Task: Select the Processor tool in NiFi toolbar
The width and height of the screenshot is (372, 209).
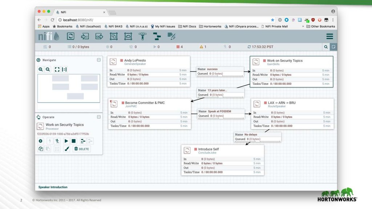Action: click(x=70, y=36)
